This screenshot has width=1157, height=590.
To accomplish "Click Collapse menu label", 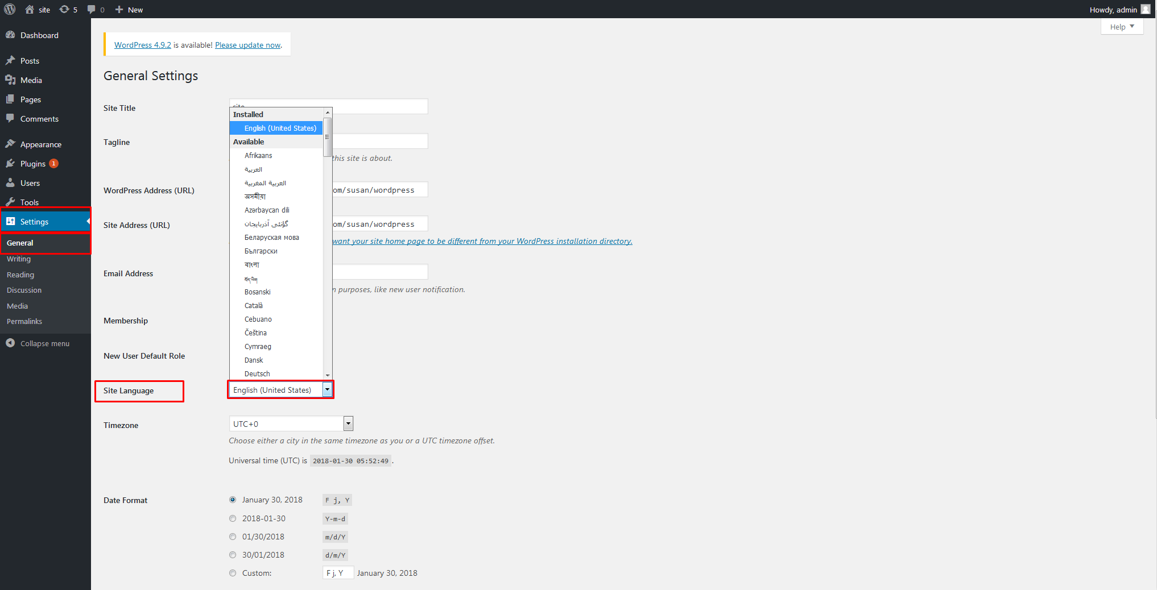I will (45, 343).
